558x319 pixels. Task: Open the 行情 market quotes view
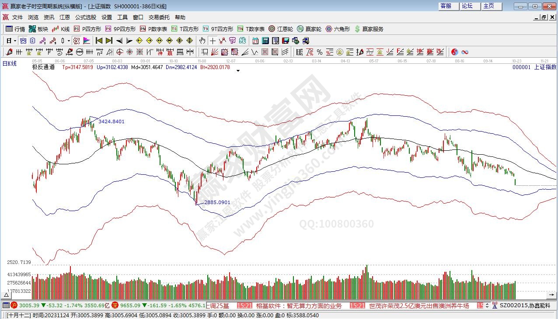pos(15,29)
